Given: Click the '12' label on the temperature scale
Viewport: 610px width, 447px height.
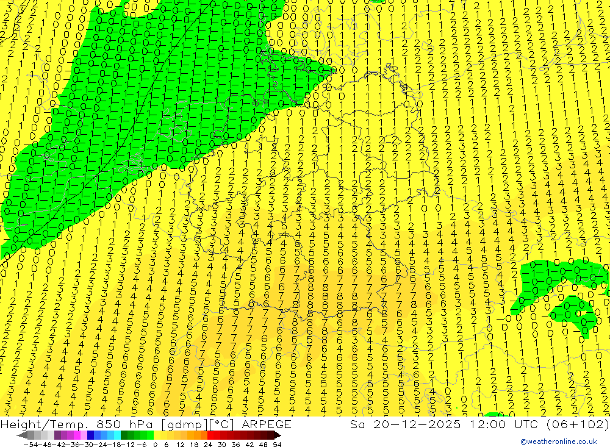Looking at the screenshot, I should pyautogui.click(x=180, y=445).
